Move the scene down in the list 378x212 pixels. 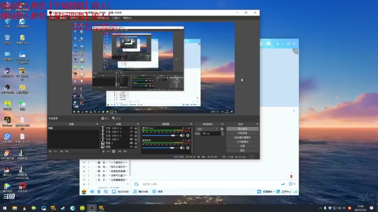coord(67,151)
